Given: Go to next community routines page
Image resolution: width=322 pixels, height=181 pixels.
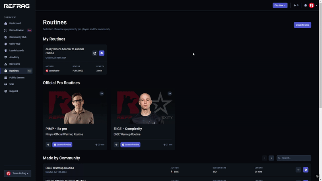Looking at the screenshot, I should tap(271, 158).
